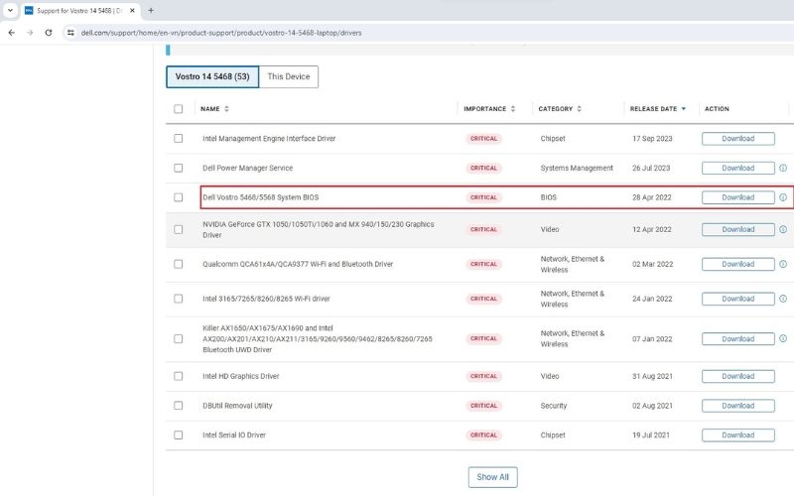
Task: Download Dell Power Manager Service
Action: point(737,168)
